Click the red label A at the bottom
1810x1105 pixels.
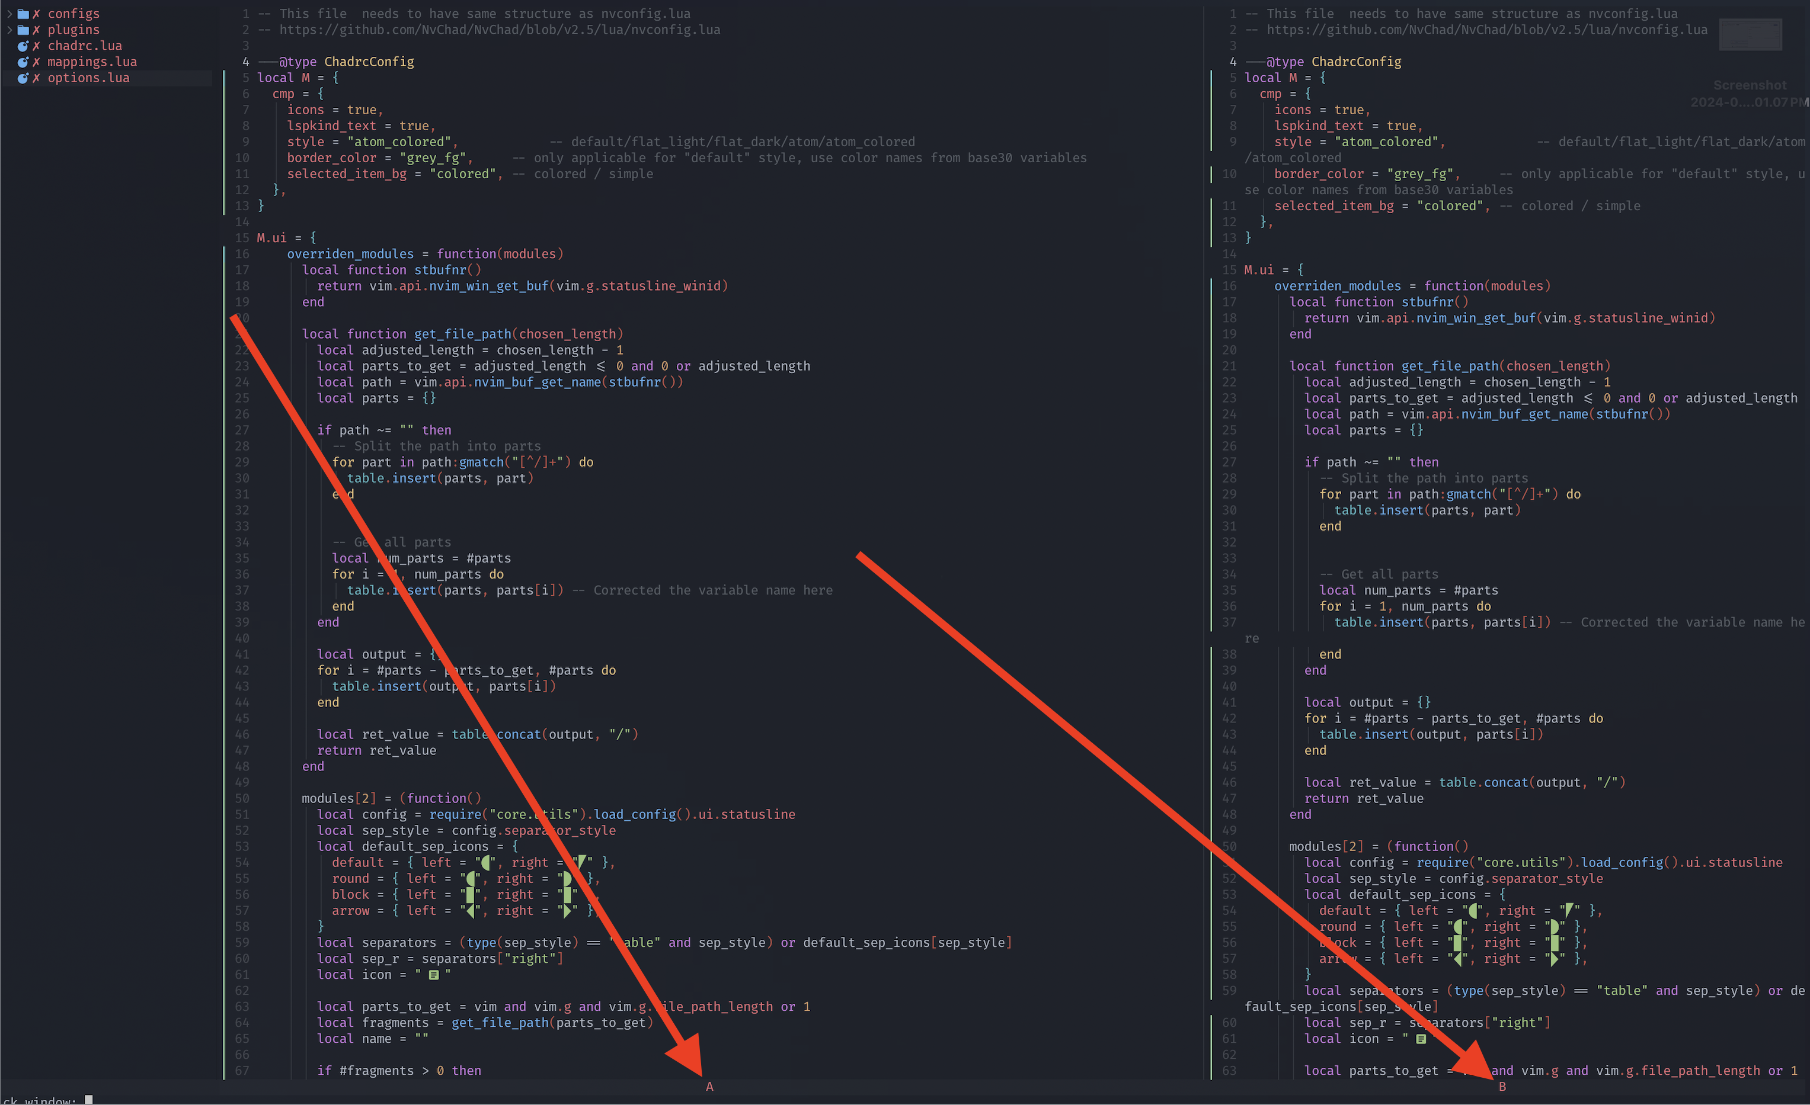click(709, 1087)
